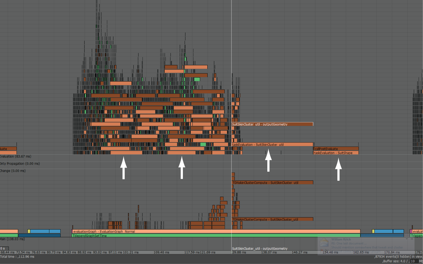The width and height of the screenshot is (423, 264).
Task: Select the upper TDNskinClusterCompute - SuitSkinCluster_util bar
Action: click(x=272, y=183)
